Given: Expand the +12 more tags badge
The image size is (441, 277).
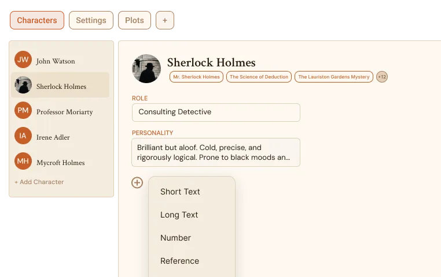Looking at the screenshot, I should coord(382,77).
